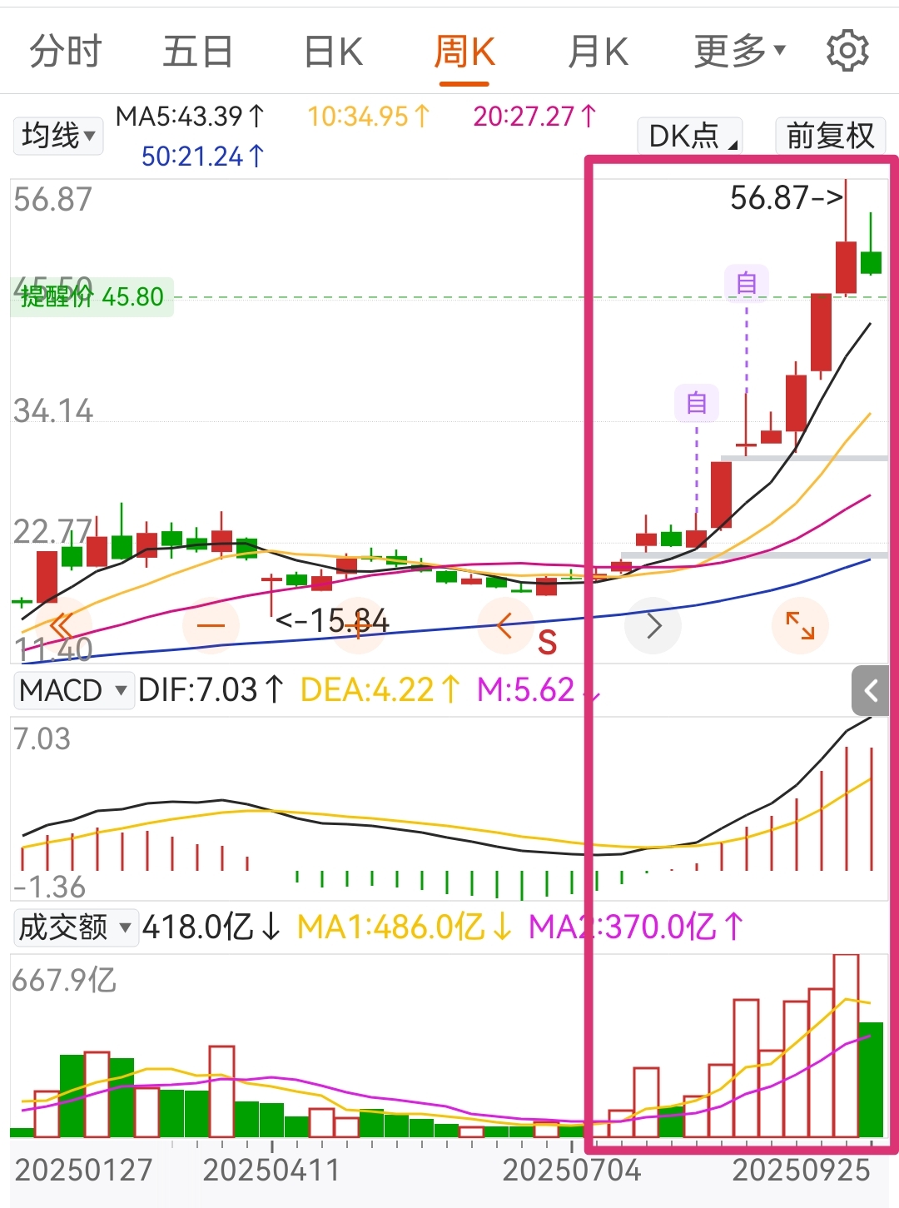Tap the DIF:7.03 reading
899x1208 pixels.
click(211, 690)
